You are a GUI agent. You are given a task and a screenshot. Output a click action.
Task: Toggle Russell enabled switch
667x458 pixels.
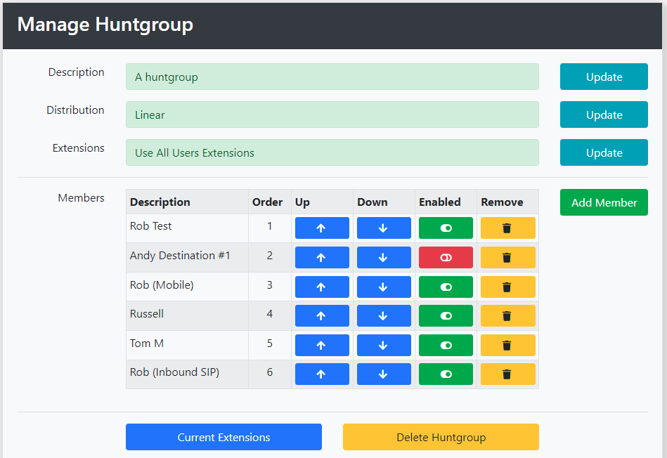click(446, 315)
